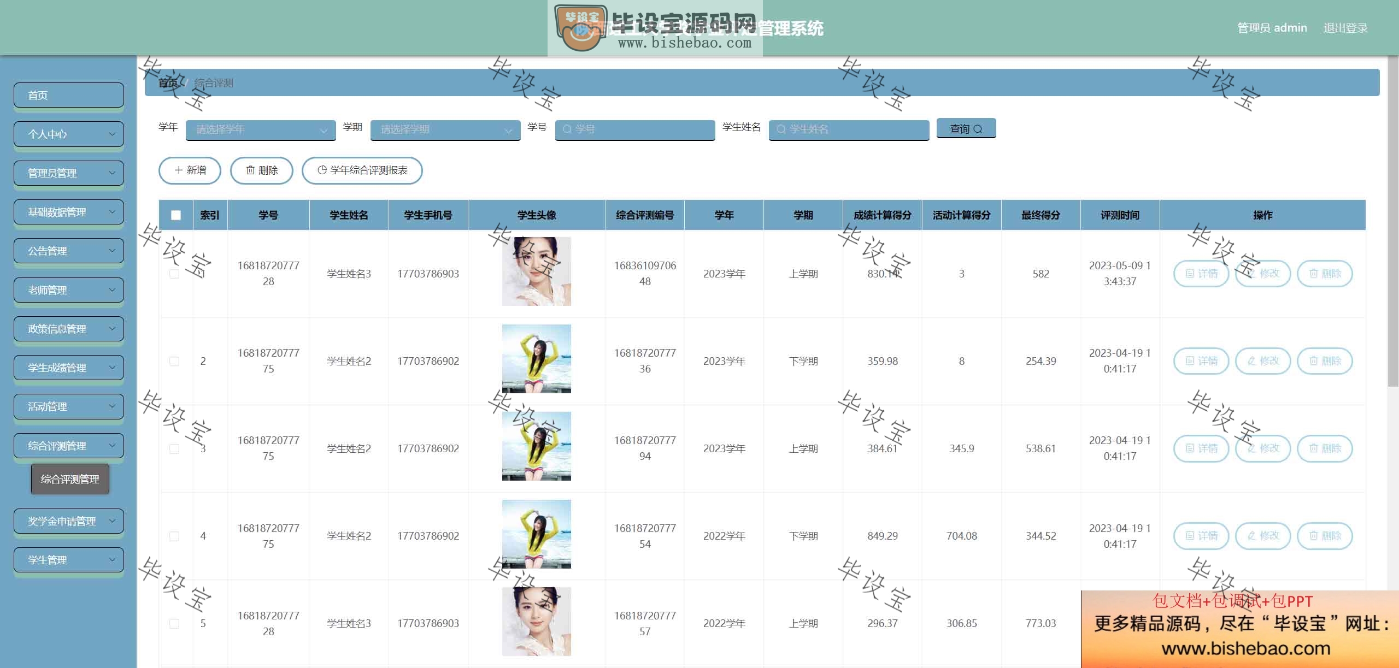Click 修改 for index 2 row
This screenshot has height=668, width=1399.
[x=1263, y=361]
